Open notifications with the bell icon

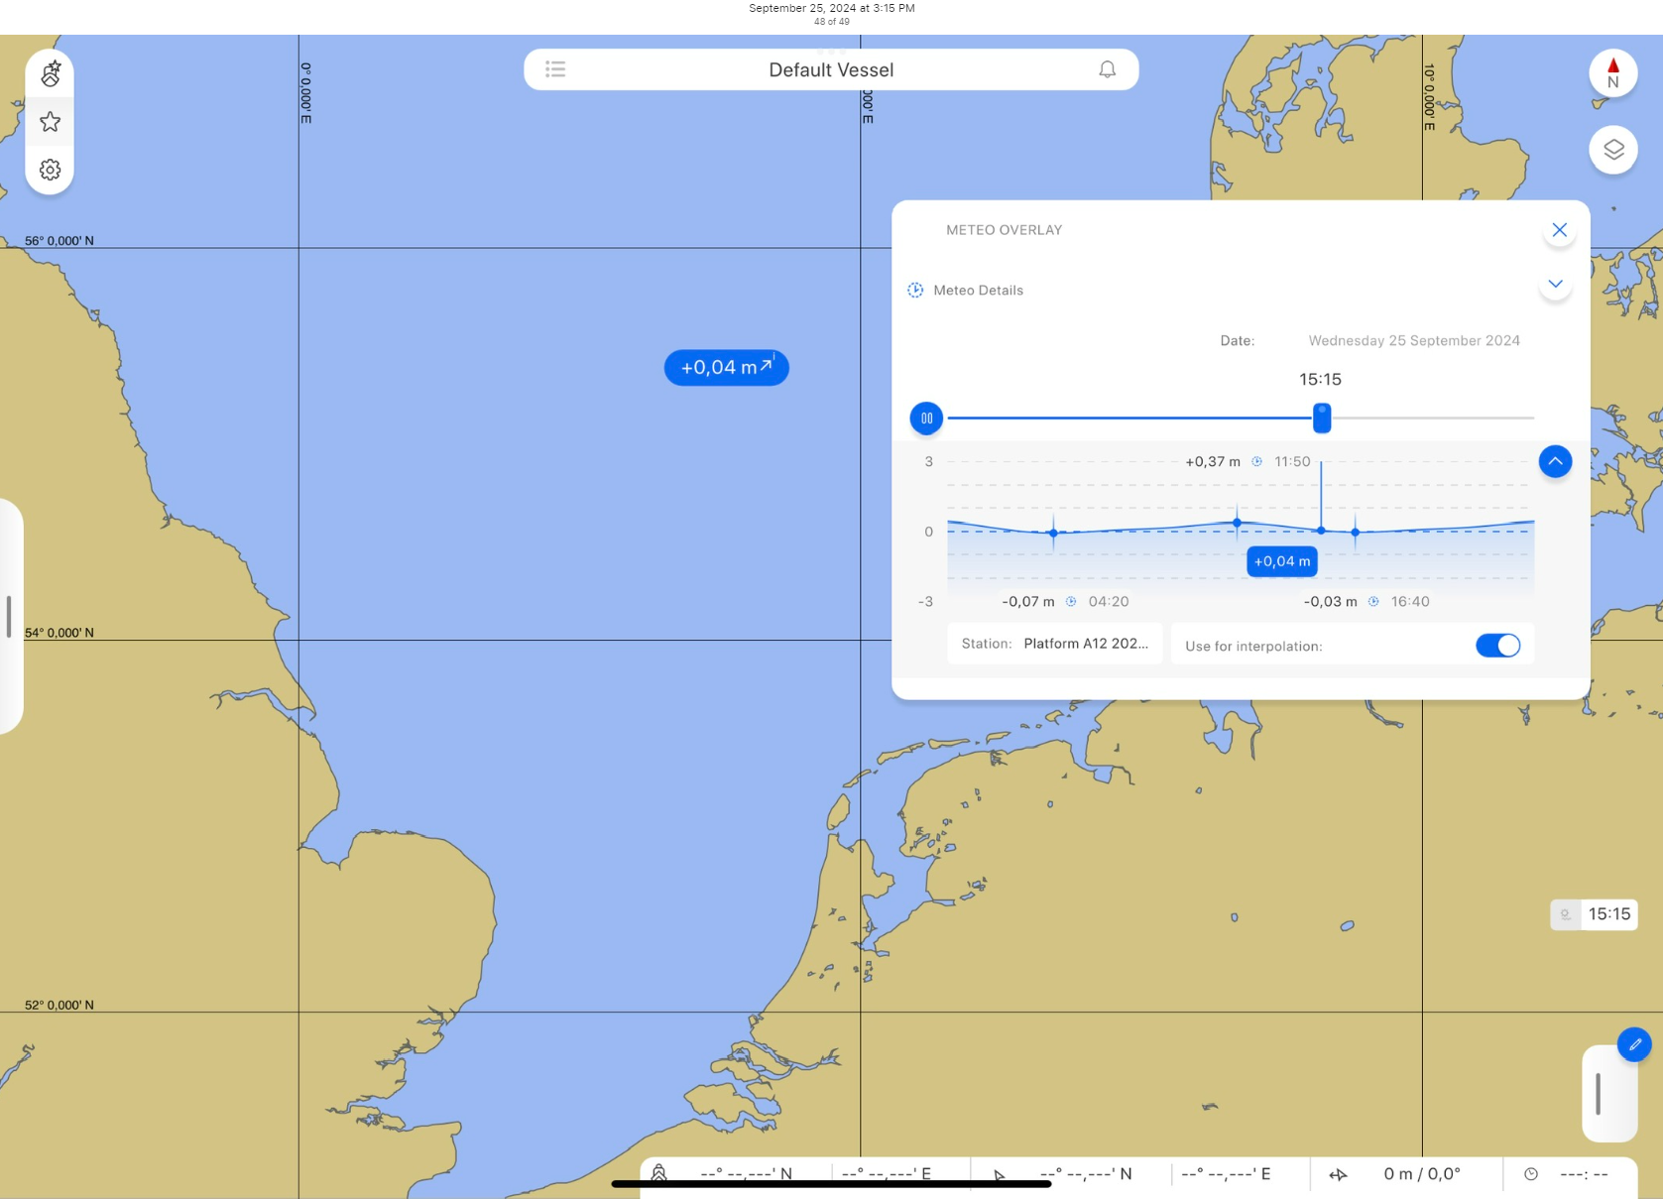click(1108, 69)
